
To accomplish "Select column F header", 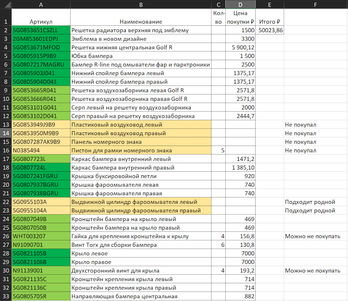I will (x=315, y=4).
